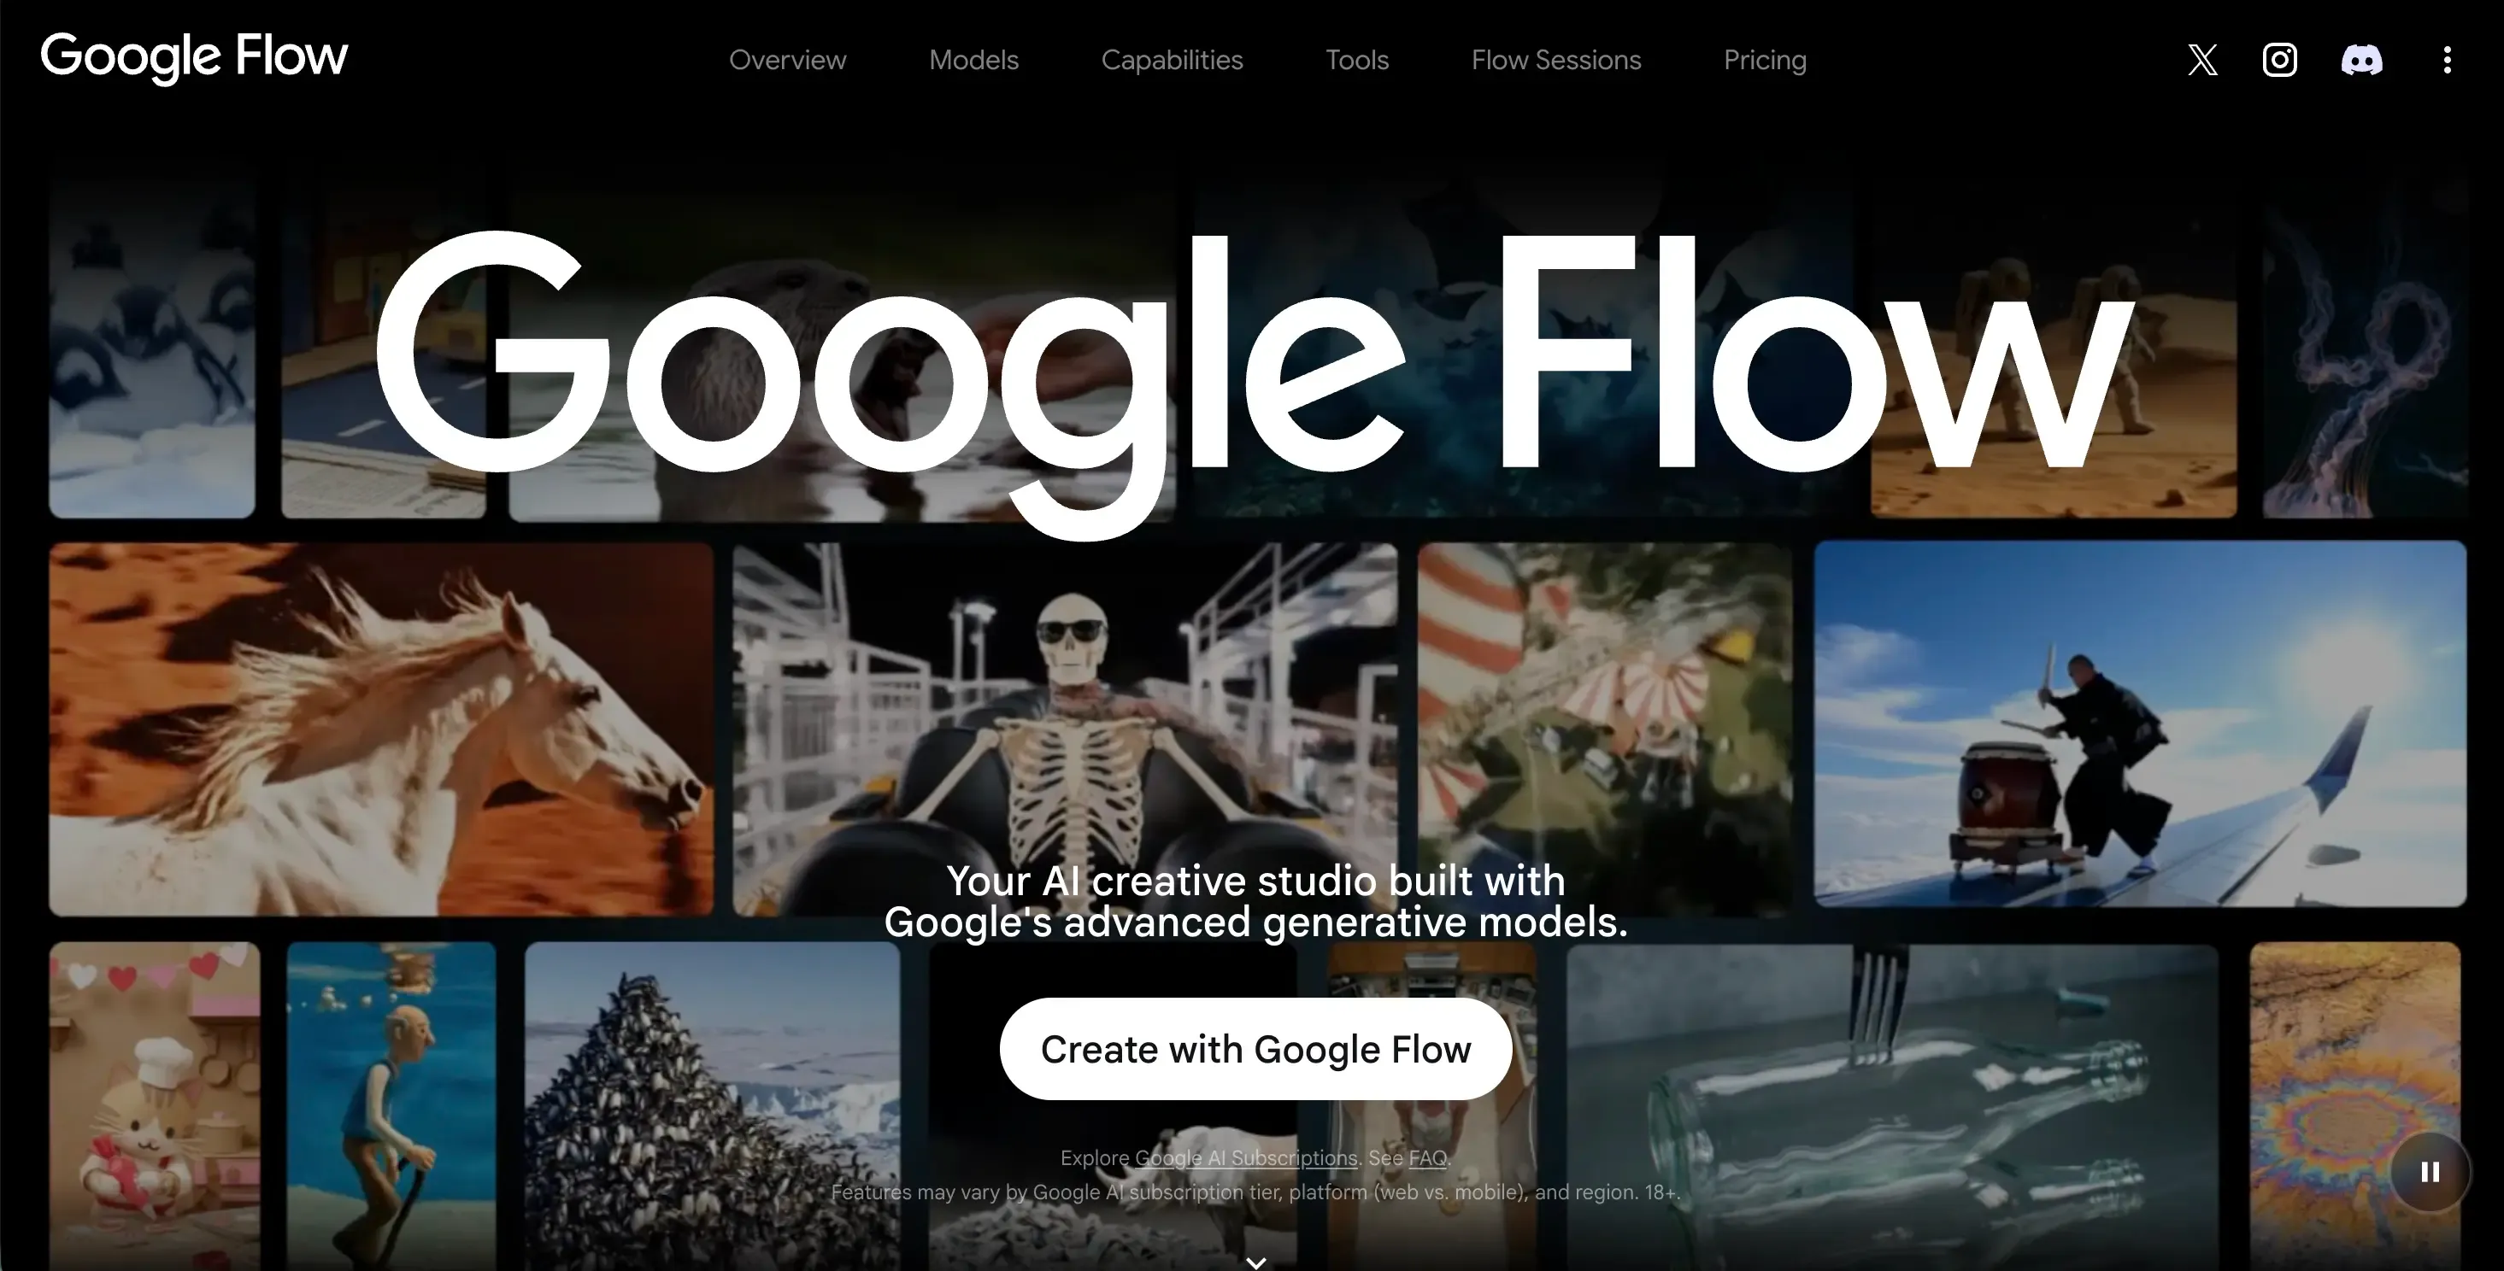This screenshot has width=2504, height=1271.
Task: Click the scroll-down chevron at page bottom
Action: click(x=1256, y=1262)
